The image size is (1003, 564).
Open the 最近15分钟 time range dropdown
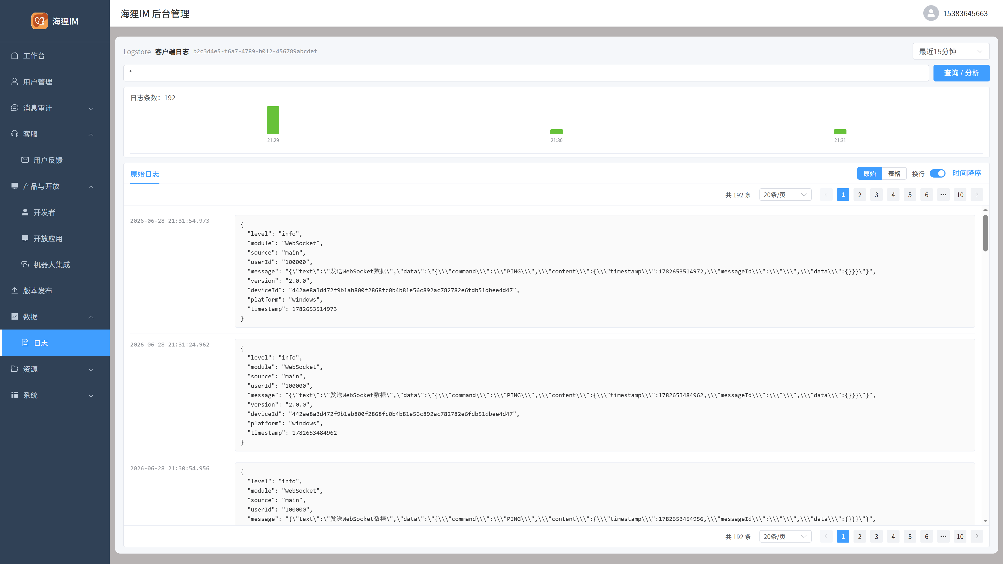coord(951,51)
